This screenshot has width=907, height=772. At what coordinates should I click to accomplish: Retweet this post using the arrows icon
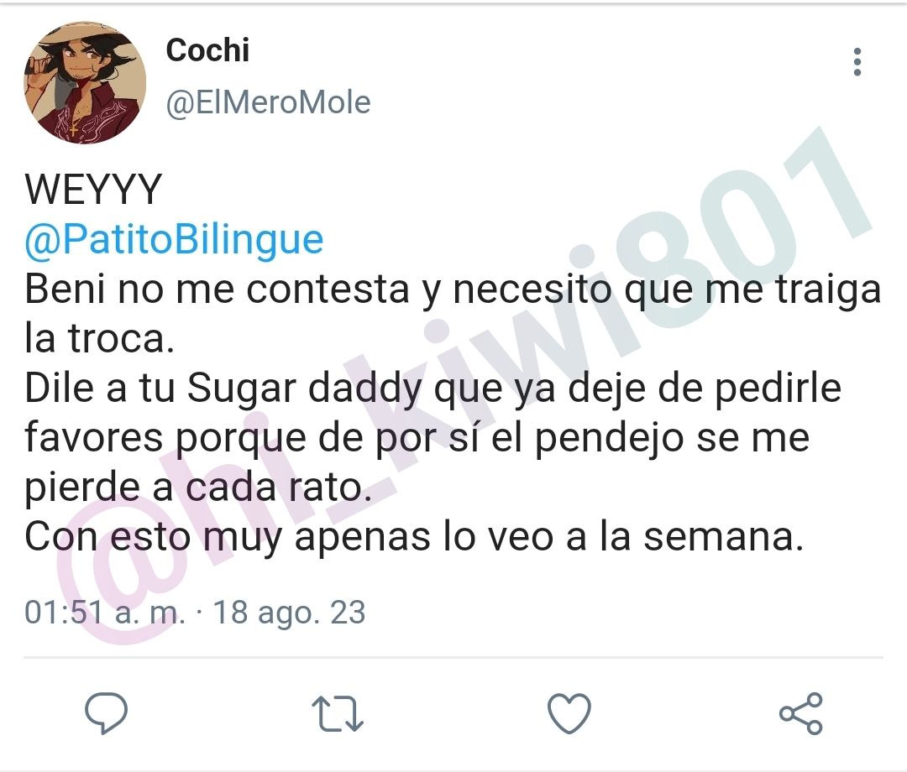pyautogui.click(x=338, y=713)
